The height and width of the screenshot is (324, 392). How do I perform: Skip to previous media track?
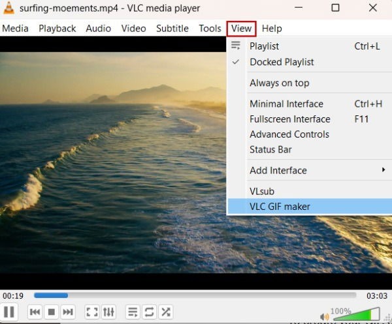tap(36, 312)
